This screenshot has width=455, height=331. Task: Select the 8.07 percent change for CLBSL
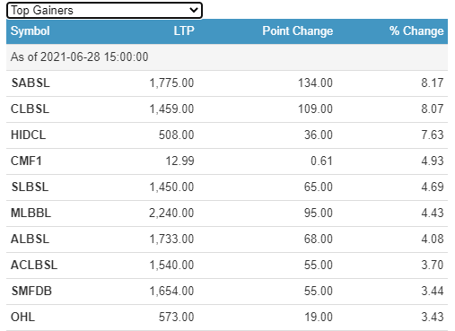click(x=433, y=109)
